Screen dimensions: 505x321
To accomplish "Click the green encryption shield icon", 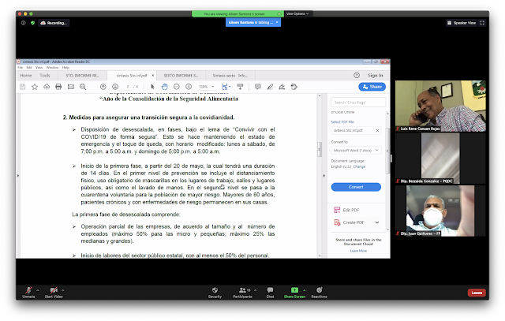I will (x=32, y=23).
